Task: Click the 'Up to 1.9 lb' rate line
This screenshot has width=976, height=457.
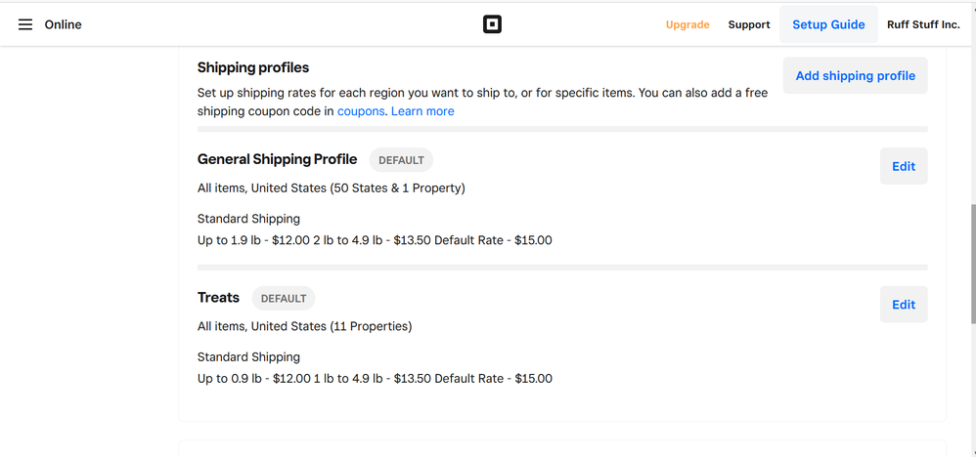Action: 375,240
